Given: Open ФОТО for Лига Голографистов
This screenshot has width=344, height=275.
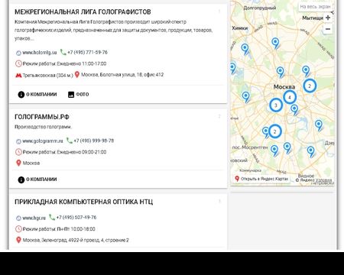Looking at the screenshot, I should (79, 95).
